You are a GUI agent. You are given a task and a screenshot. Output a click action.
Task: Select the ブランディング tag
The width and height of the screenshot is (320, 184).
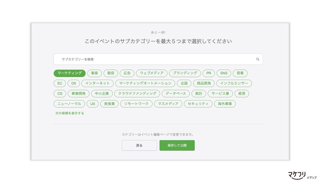pos(185,73)
